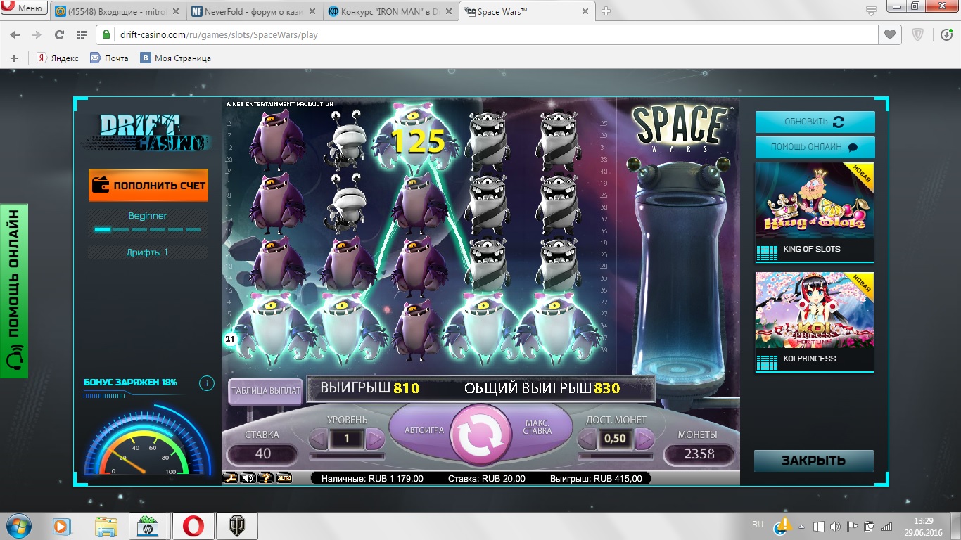Open the HP app in the taskbar
Image resolution: width=961 pixels, height=540 pixels.
tap(148, 526)
